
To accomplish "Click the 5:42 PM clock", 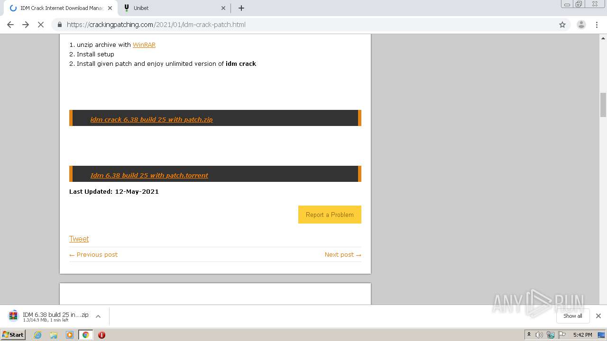I will 582,335.
